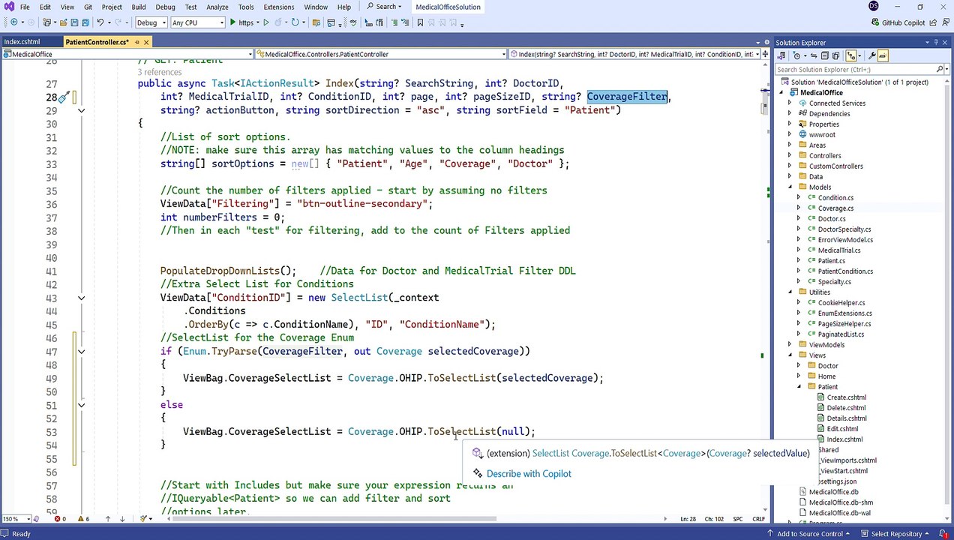Click the Navigate Backward arrow icon
Image resolution: width=954 pixels, height=540 pixels.
click(14, 22)
